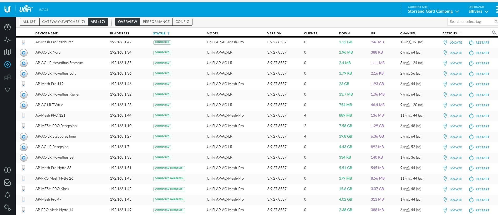The width and height of the screenshot is (498, 215).
Task: Sort by Down column header
Action: click(x=344, y=33)
